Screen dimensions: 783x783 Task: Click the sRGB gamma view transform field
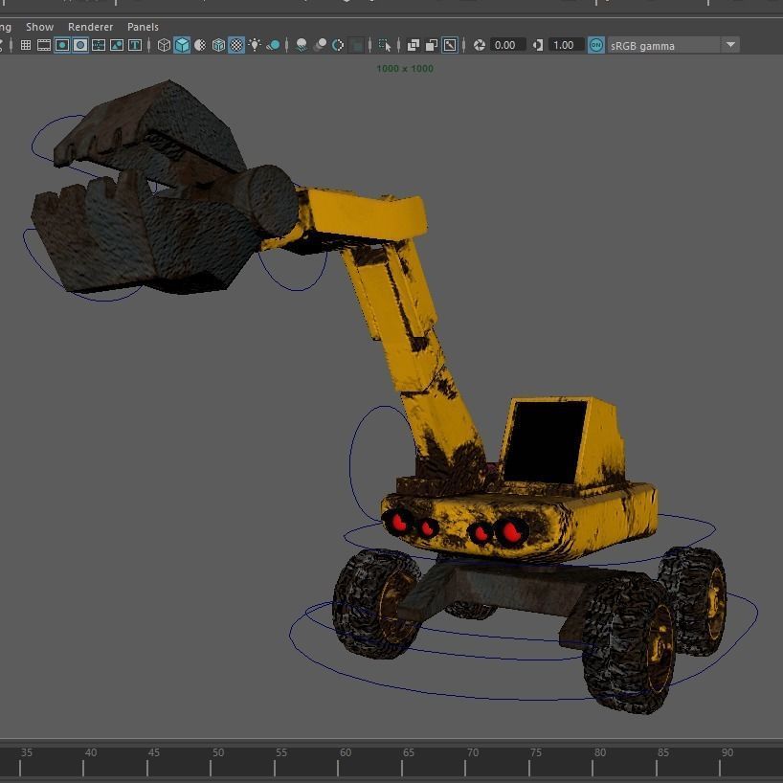[x=664, y=45]
